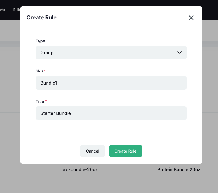Click the pro-bundle-20oz SKU behind the dialog
Image resolution: width=218 pixels, height=193 pixels.
pos(80,170)
